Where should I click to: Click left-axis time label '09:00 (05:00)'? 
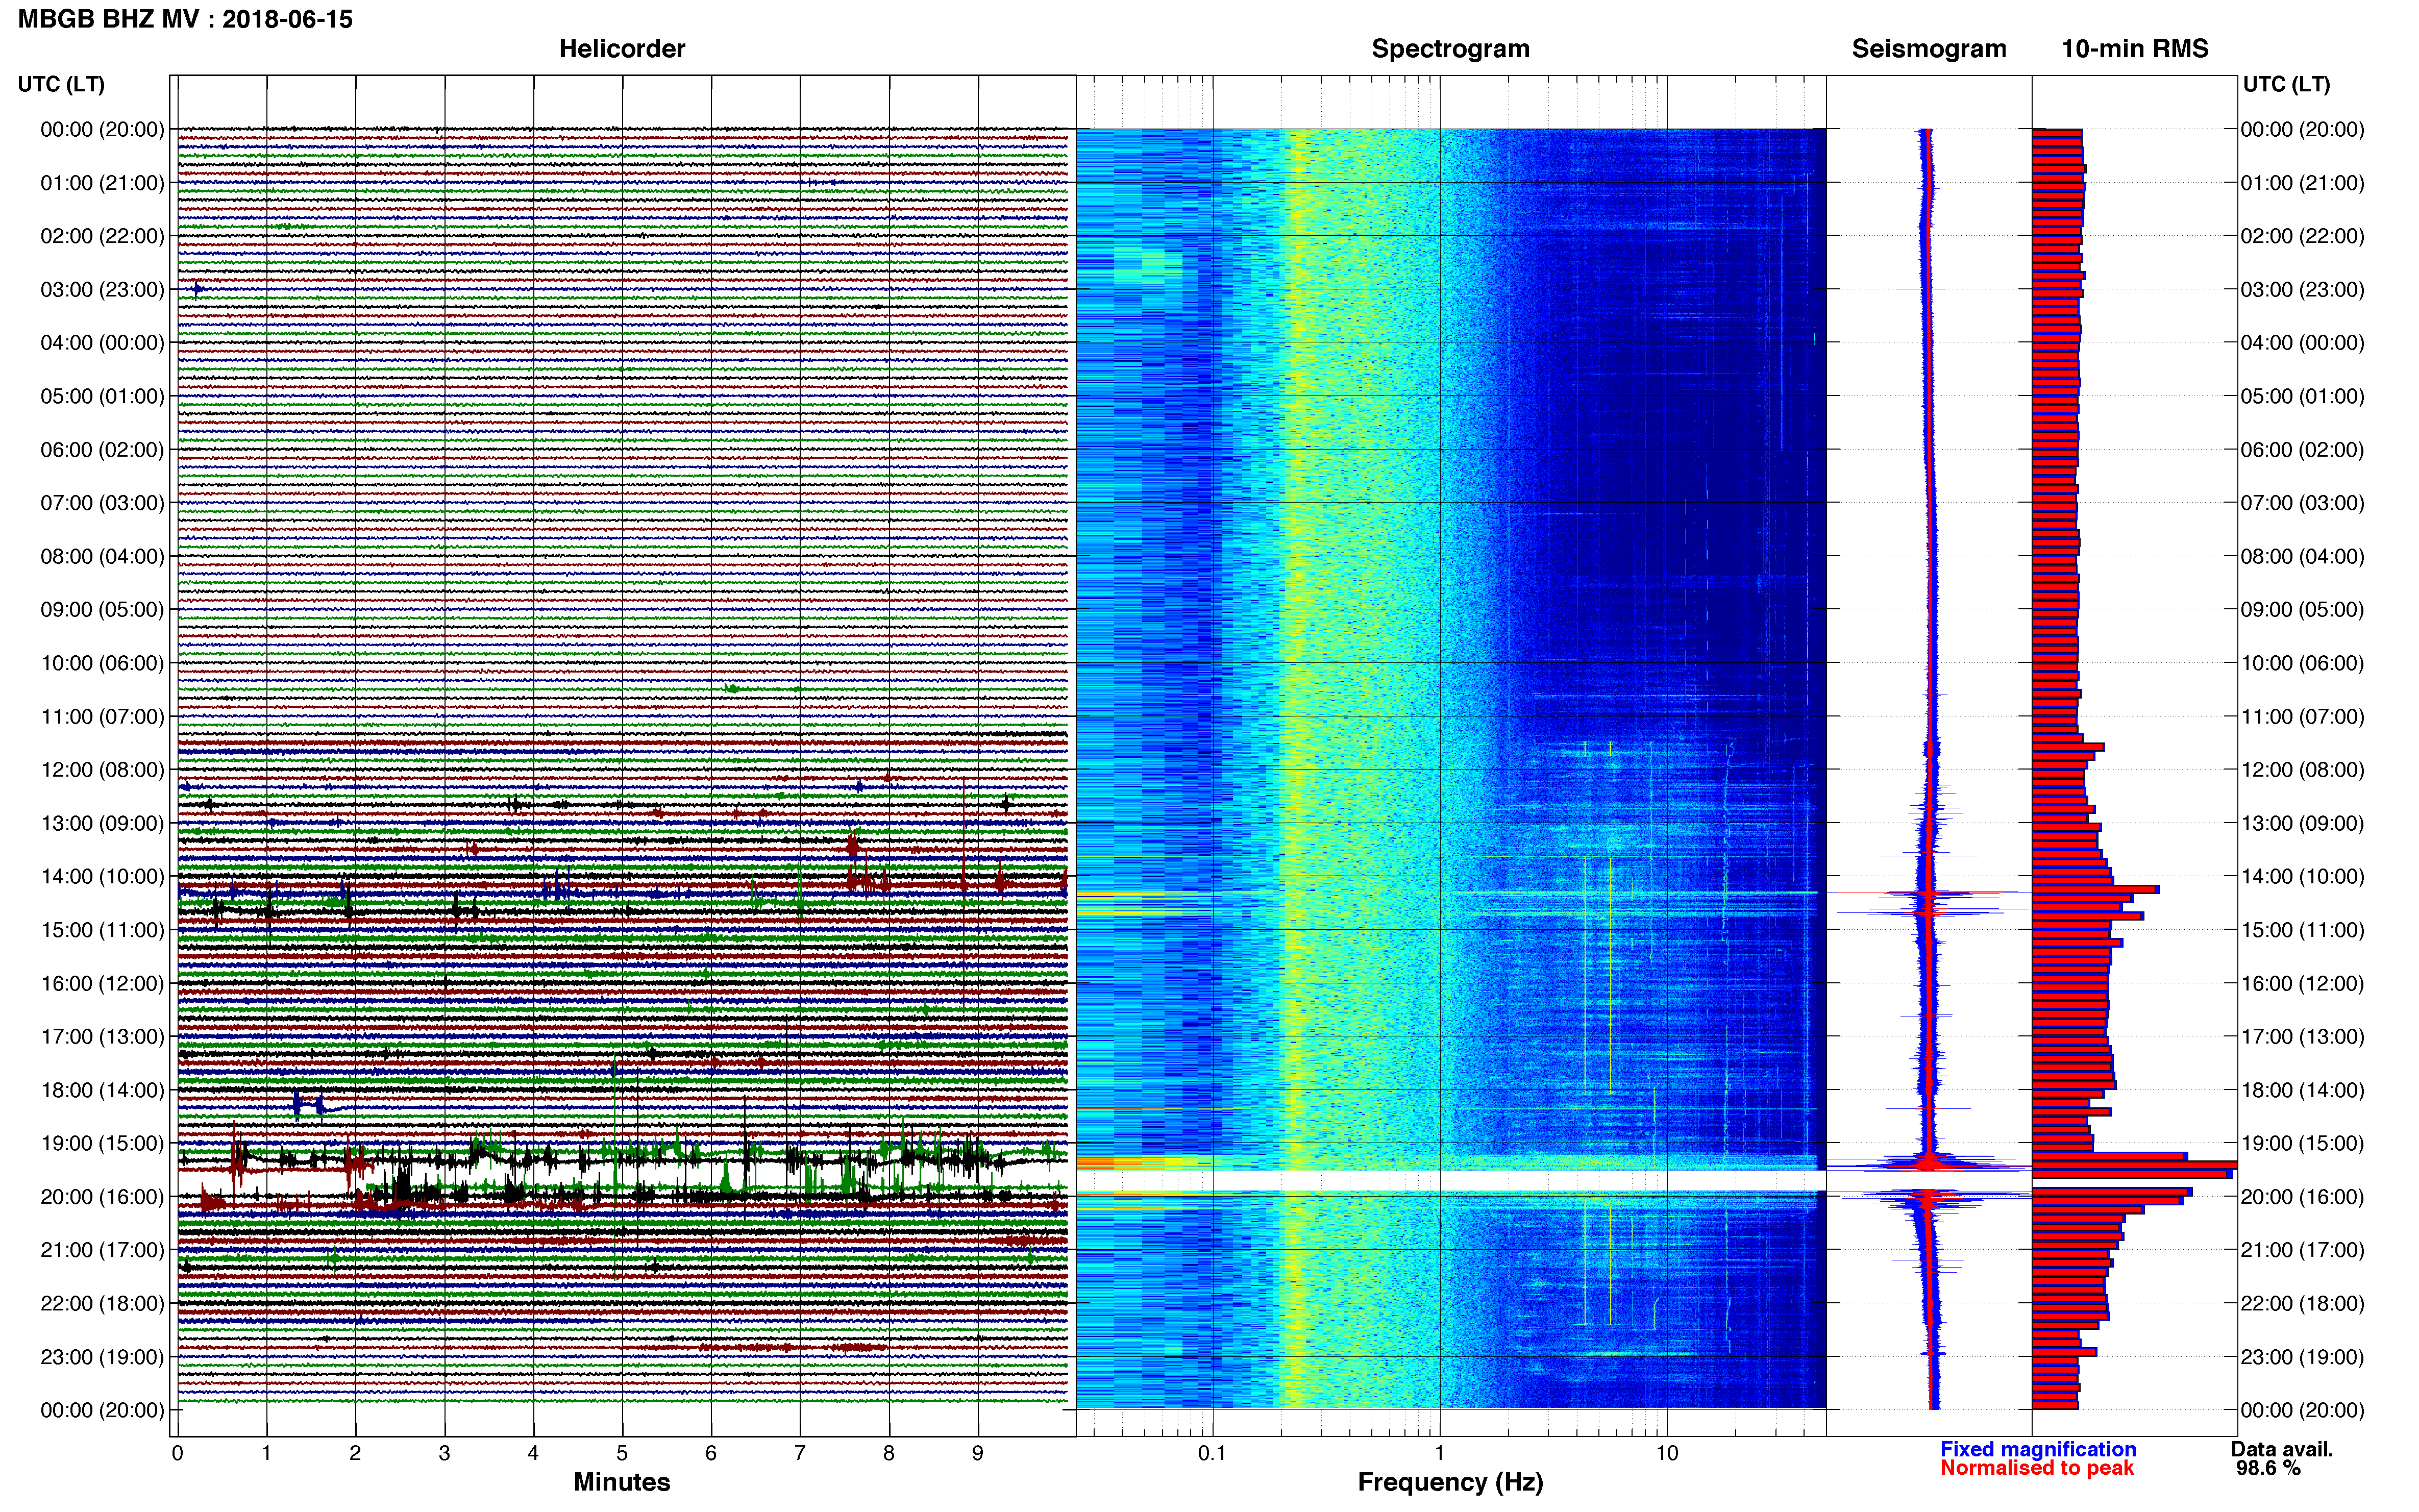pos(102,610)
